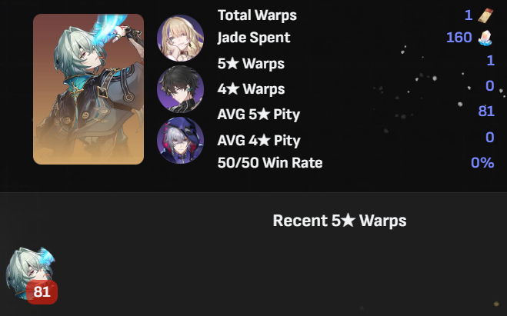Click the Stellar Jade crystal icon
This screenshot has width=507, height=316.
pyautogui.click(x=485, y=38)
